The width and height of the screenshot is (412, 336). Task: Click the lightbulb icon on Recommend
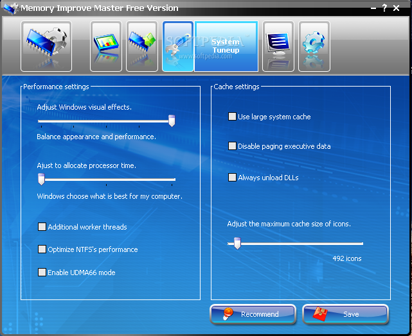point(228,314)
